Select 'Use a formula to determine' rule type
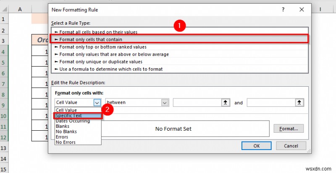This screenshot has height=173, width=336. tap(111, 69)
